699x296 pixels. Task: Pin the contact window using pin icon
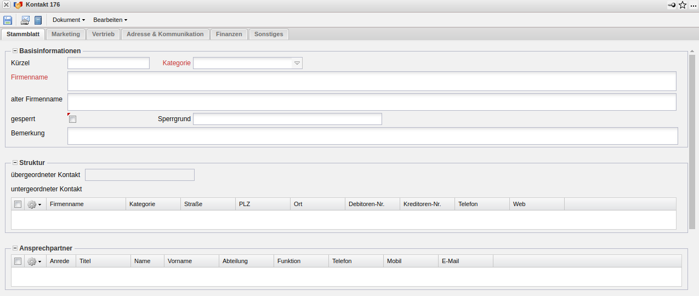tap(672, 5)
